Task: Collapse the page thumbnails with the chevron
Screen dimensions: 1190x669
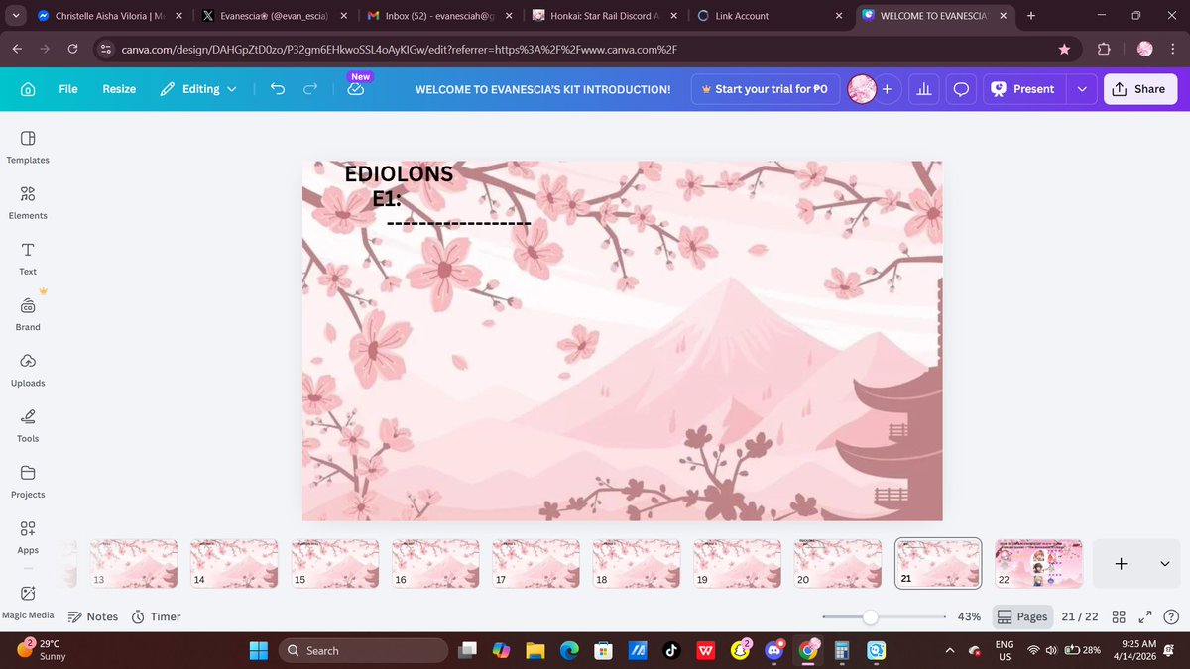Action: coord(1164,563)
